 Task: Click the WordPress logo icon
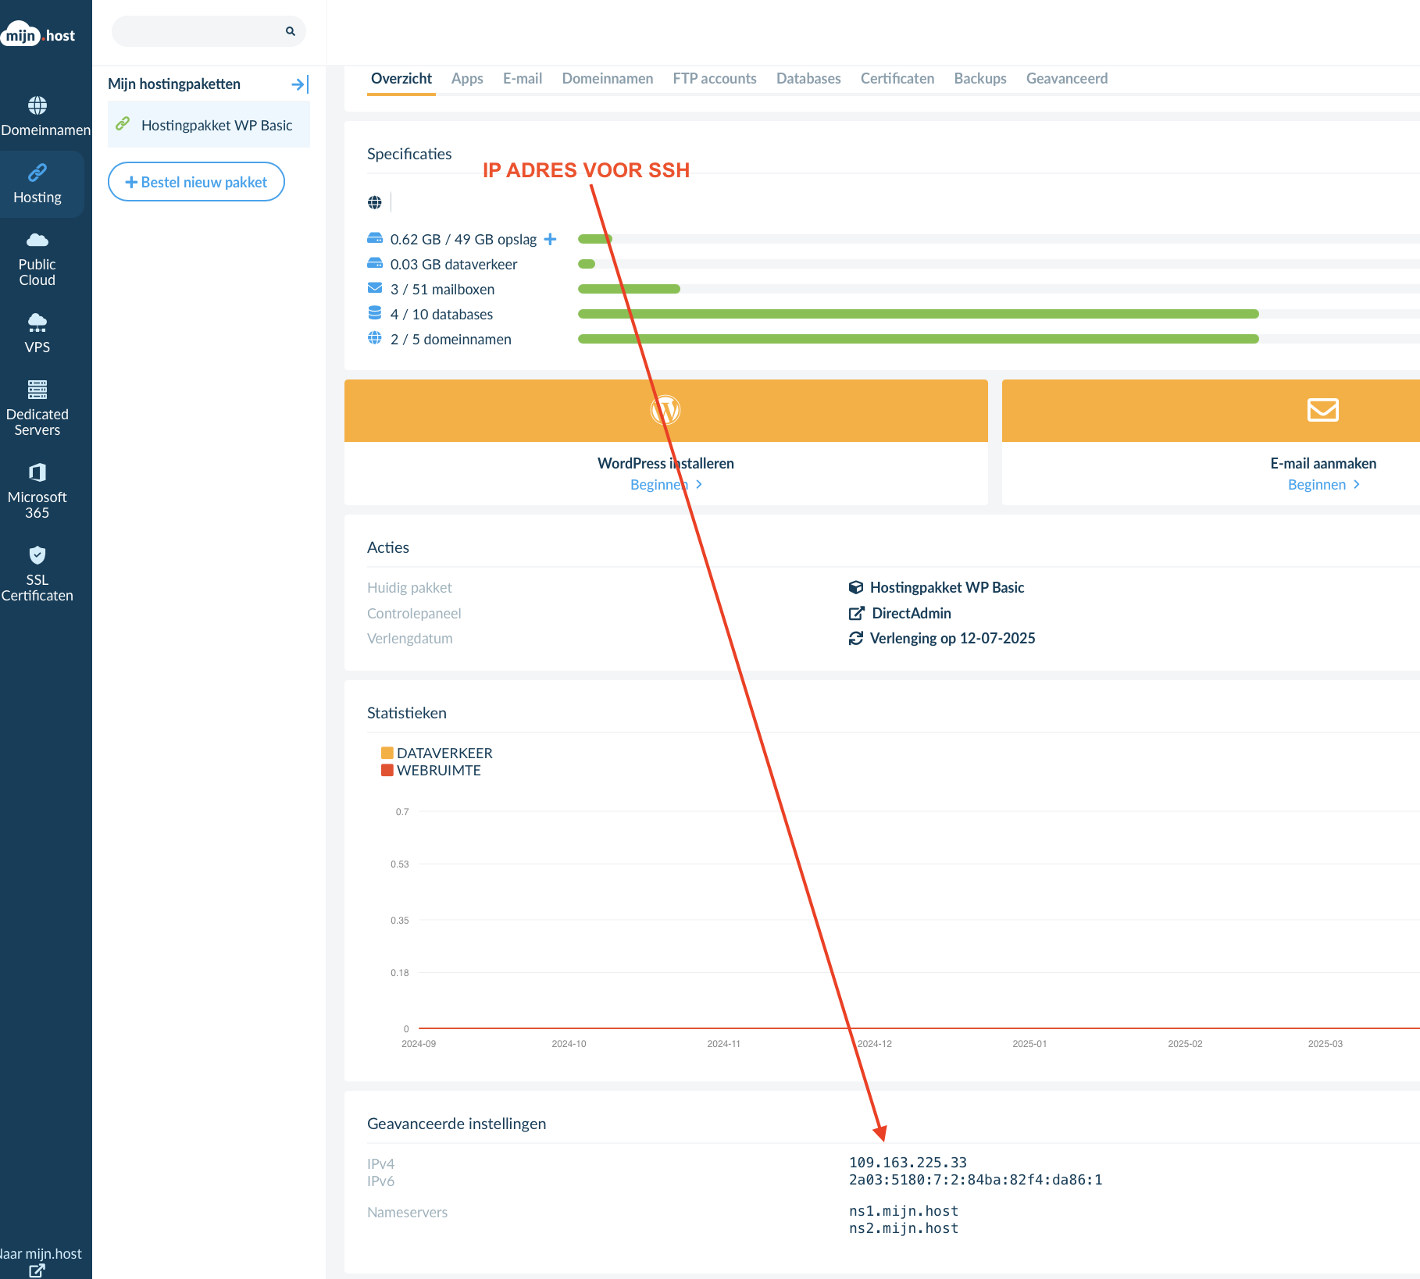(665, 410)
